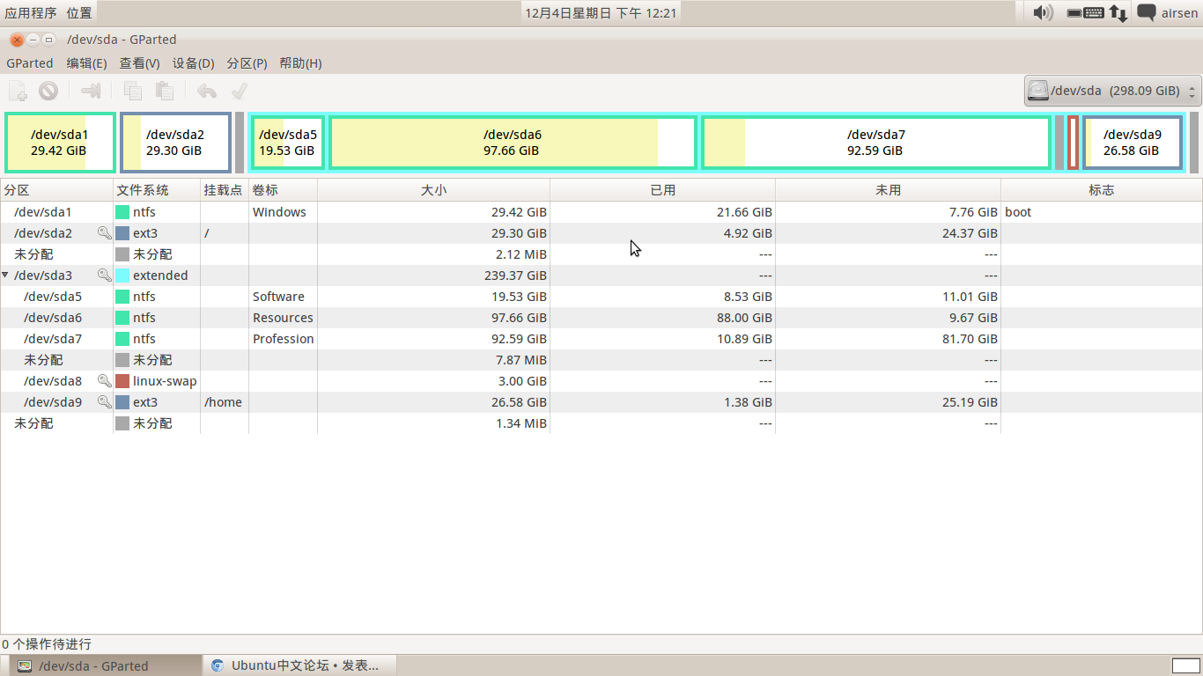The height and width of the screenshot is (676, 1203).
Task: Click the ntfs green swatch for /dev/sda1
Action: tap(122, 212)
